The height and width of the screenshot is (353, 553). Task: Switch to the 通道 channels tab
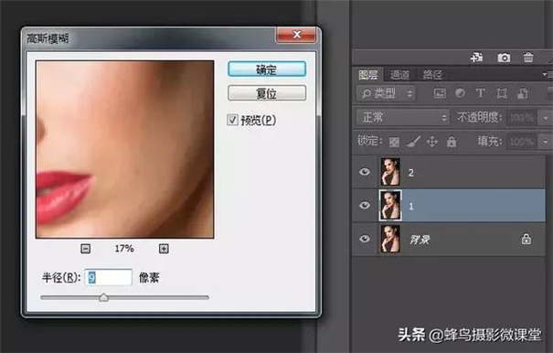pyautogui.click(x=400, y=74)
